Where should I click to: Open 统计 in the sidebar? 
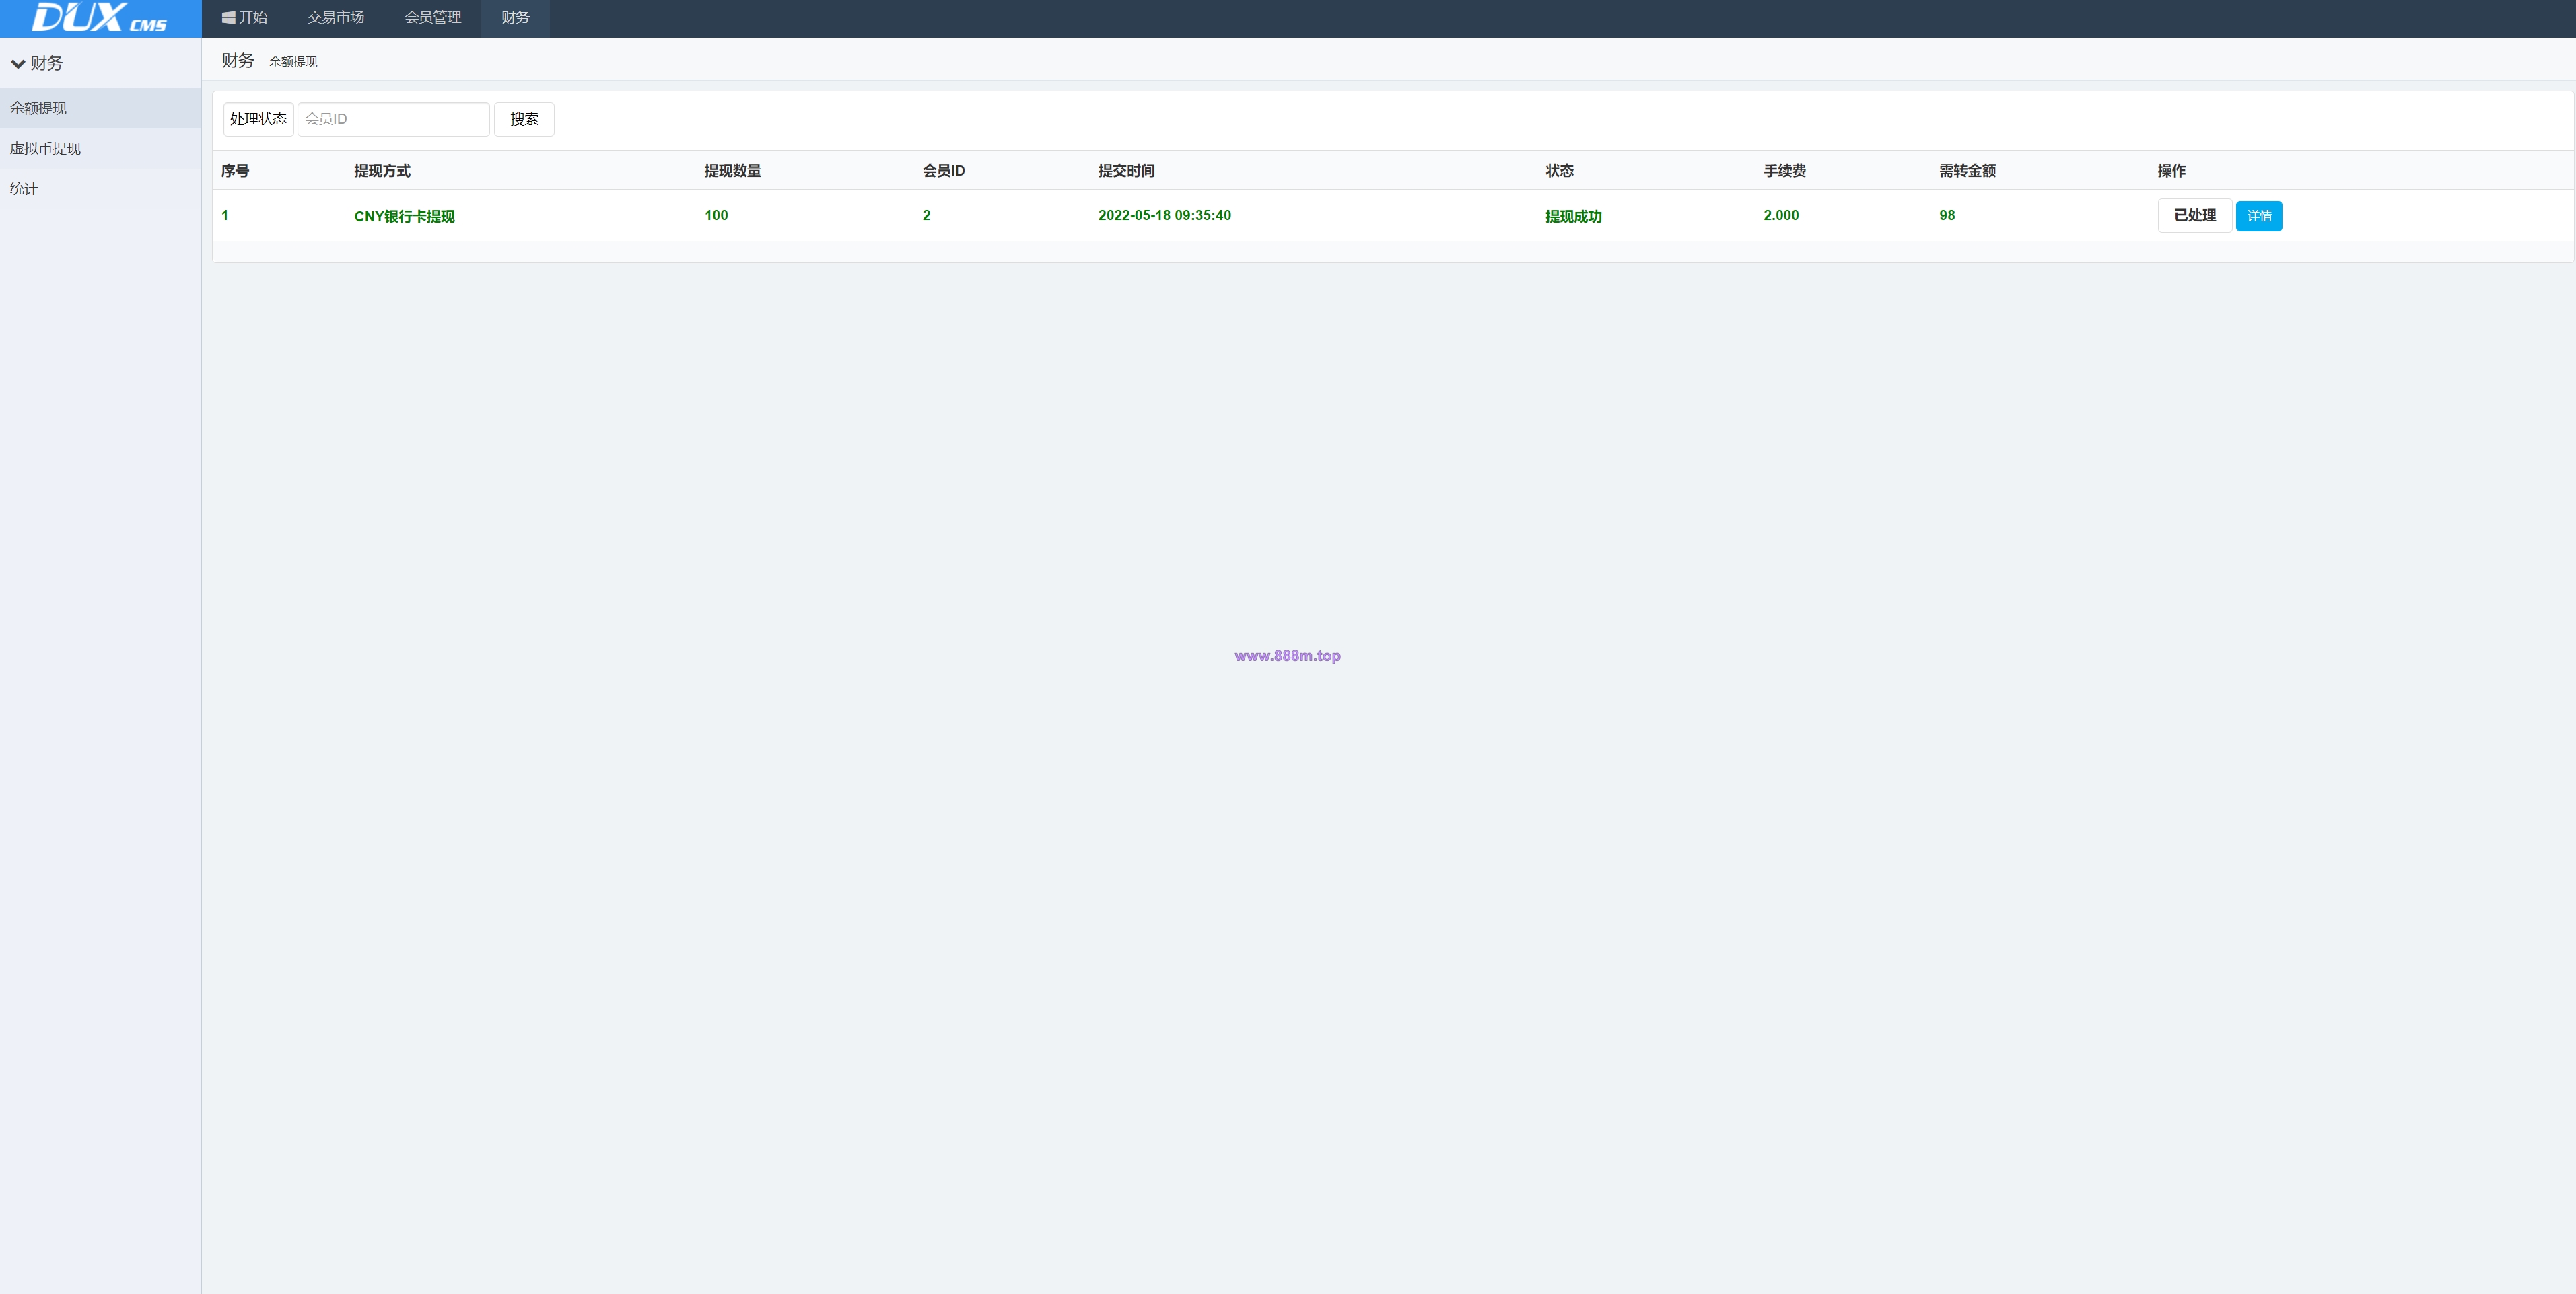pyautogui.click(x=100, y=188)
